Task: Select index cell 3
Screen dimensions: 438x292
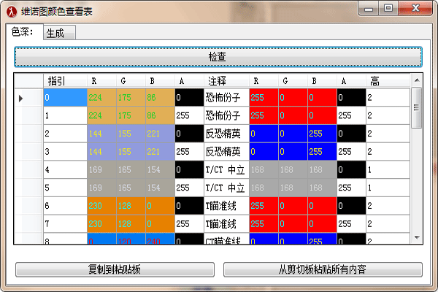Action: 65,152
